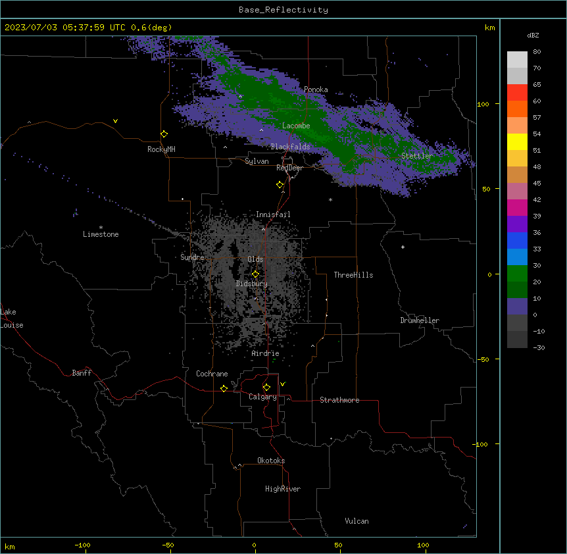The image size is (567, 554).
Task: Click the Limestone map label
Action: (101, 234)
